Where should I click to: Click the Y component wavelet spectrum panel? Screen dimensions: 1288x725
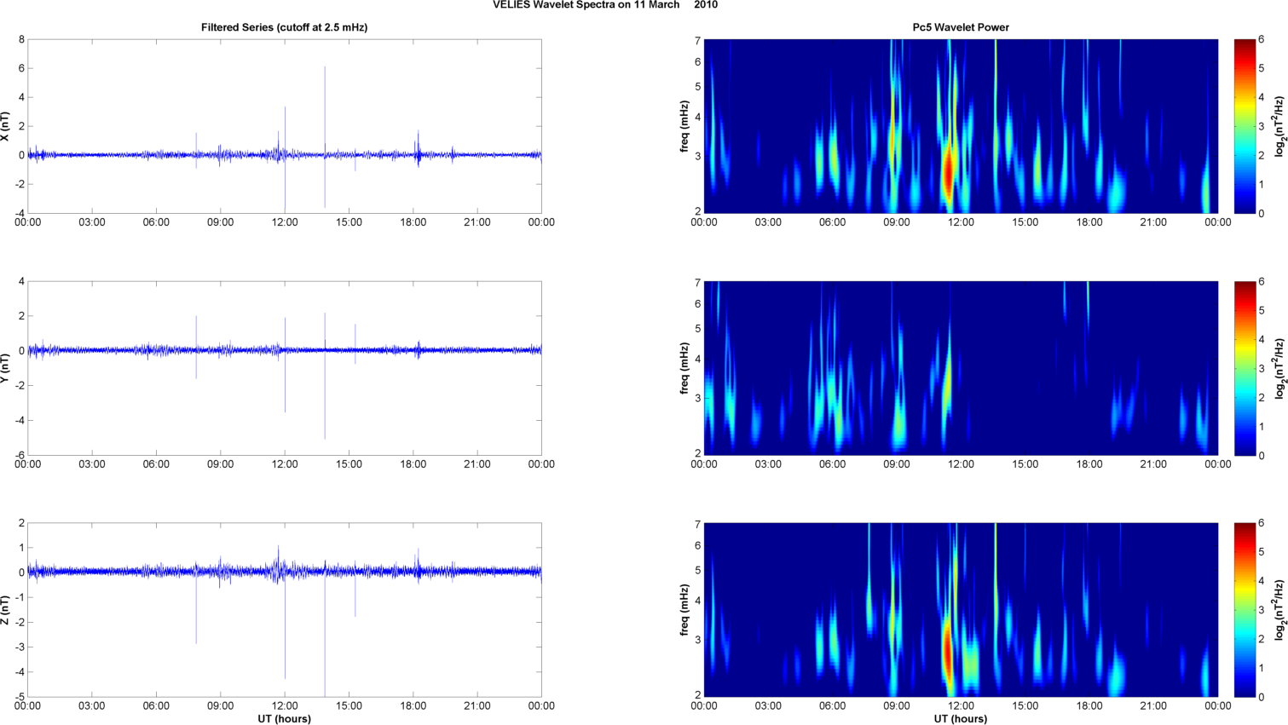click(961, 368)
